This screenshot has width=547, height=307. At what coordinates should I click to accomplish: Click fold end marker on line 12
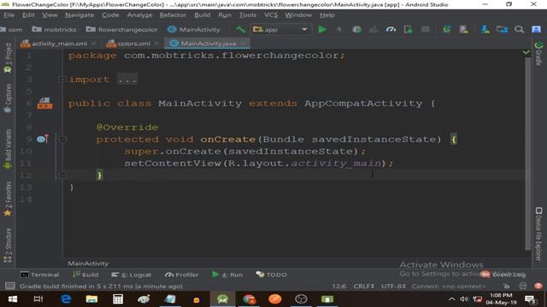point(62,175)
